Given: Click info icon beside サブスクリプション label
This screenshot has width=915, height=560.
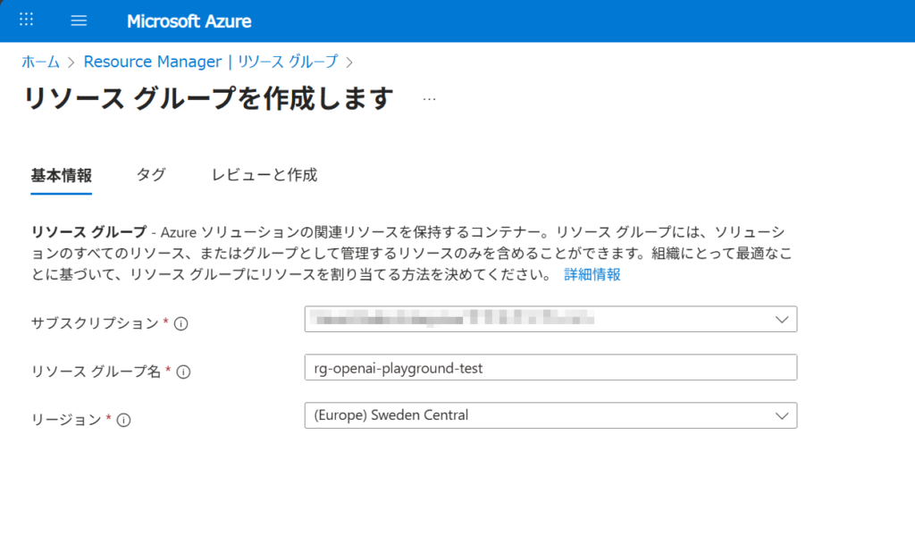Looking at the screenshot, I should click(x=180, y=324).
